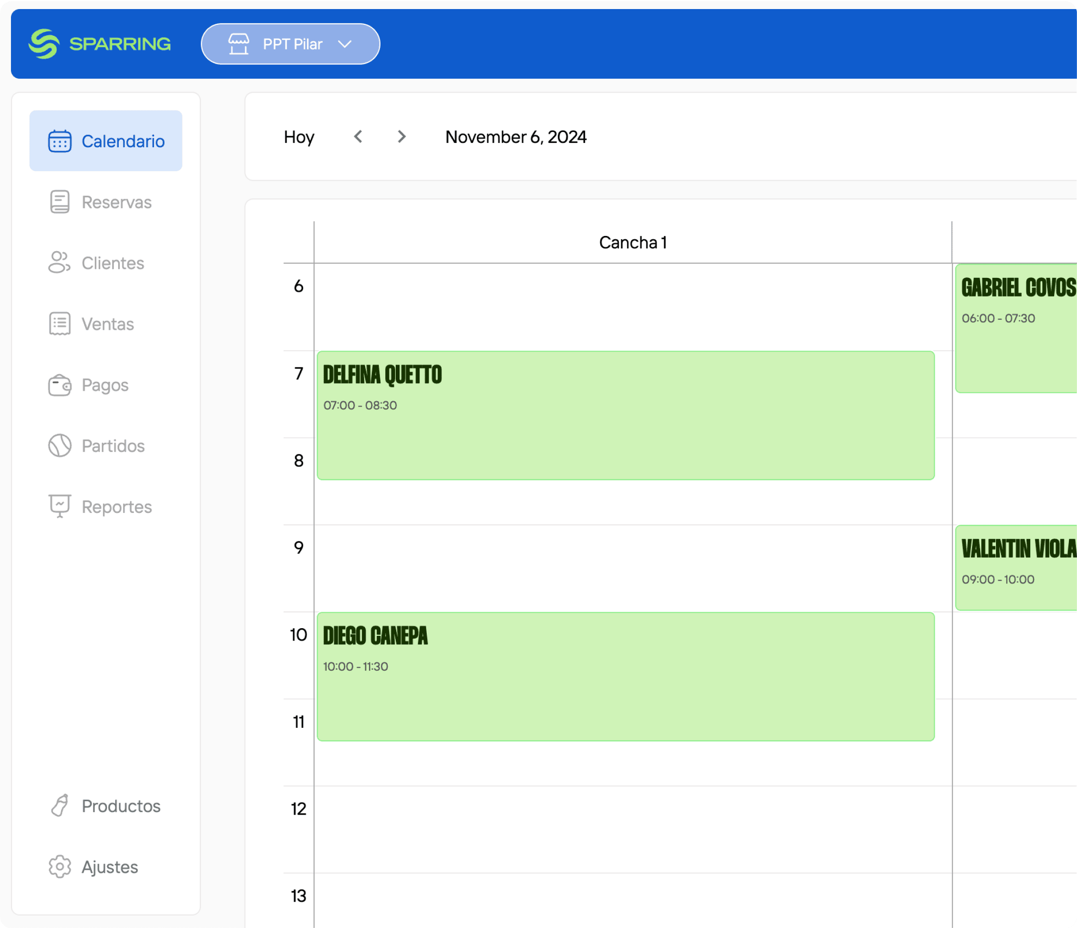Screen dimensions: 1077x928
Task: Click the Pagos wallet icon
Action: tap(60, 385)
